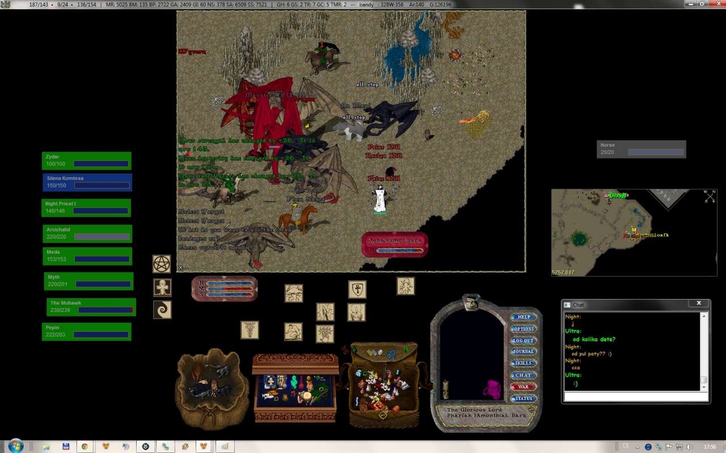Click the STATUS button on paperdoll
The height and width of the screenshot is (453, 726).
[522, 399]
